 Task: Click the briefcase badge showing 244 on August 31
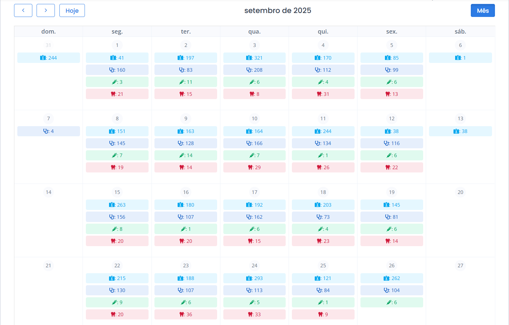coord(48,58)
